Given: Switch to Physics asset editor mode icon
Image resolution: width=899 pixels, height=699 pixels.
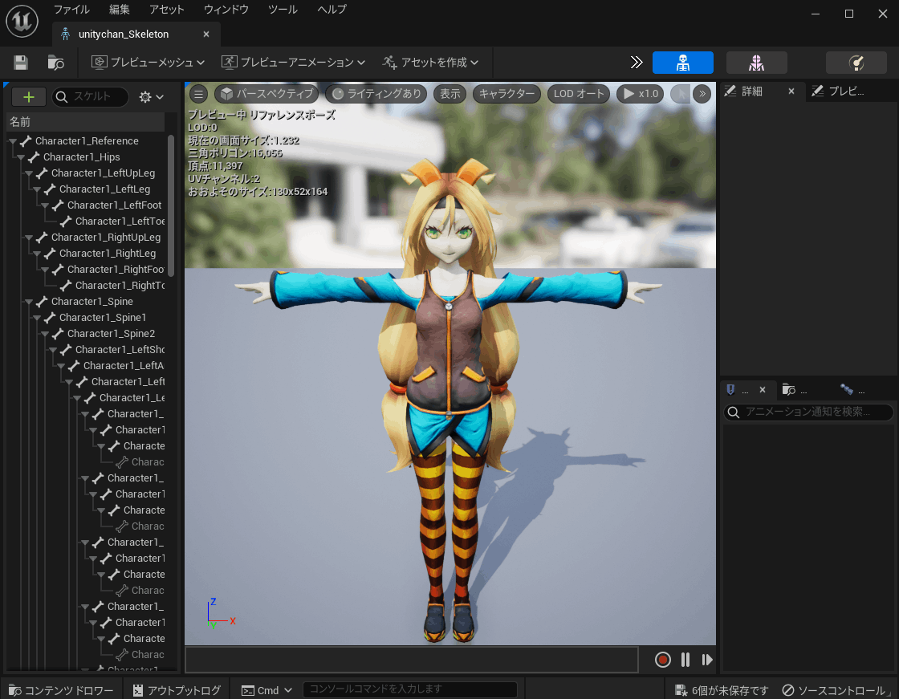Looking at the screenshot, I should [x=856, y=63].
